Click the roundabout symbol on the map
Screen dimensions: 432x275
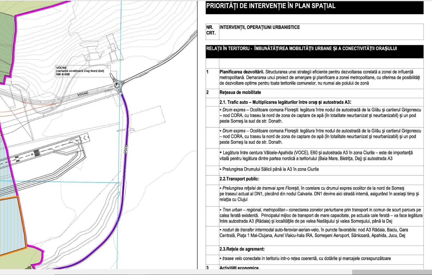(x=117, y=86)
